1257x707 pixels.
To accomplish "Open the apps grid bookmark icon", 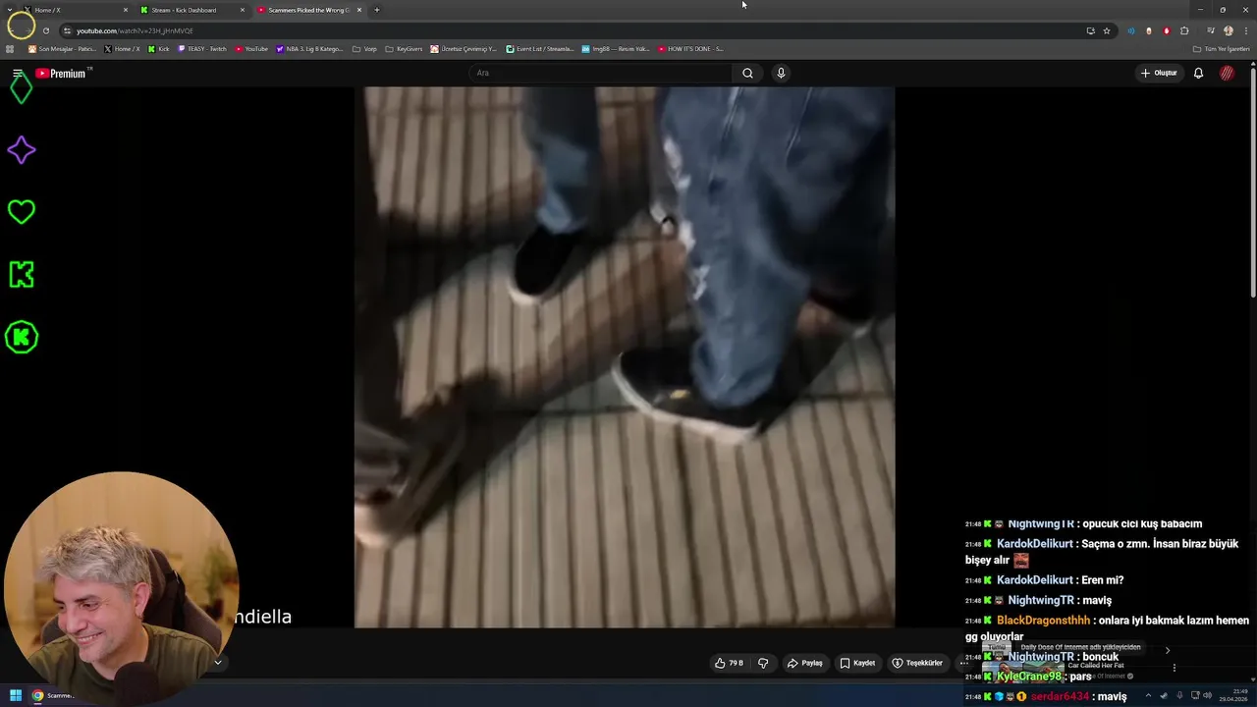I will (10, 49).
